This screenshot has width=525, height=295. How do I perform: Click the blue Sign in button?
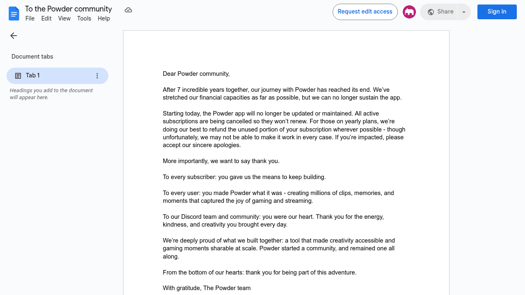(x=497, y=12)
